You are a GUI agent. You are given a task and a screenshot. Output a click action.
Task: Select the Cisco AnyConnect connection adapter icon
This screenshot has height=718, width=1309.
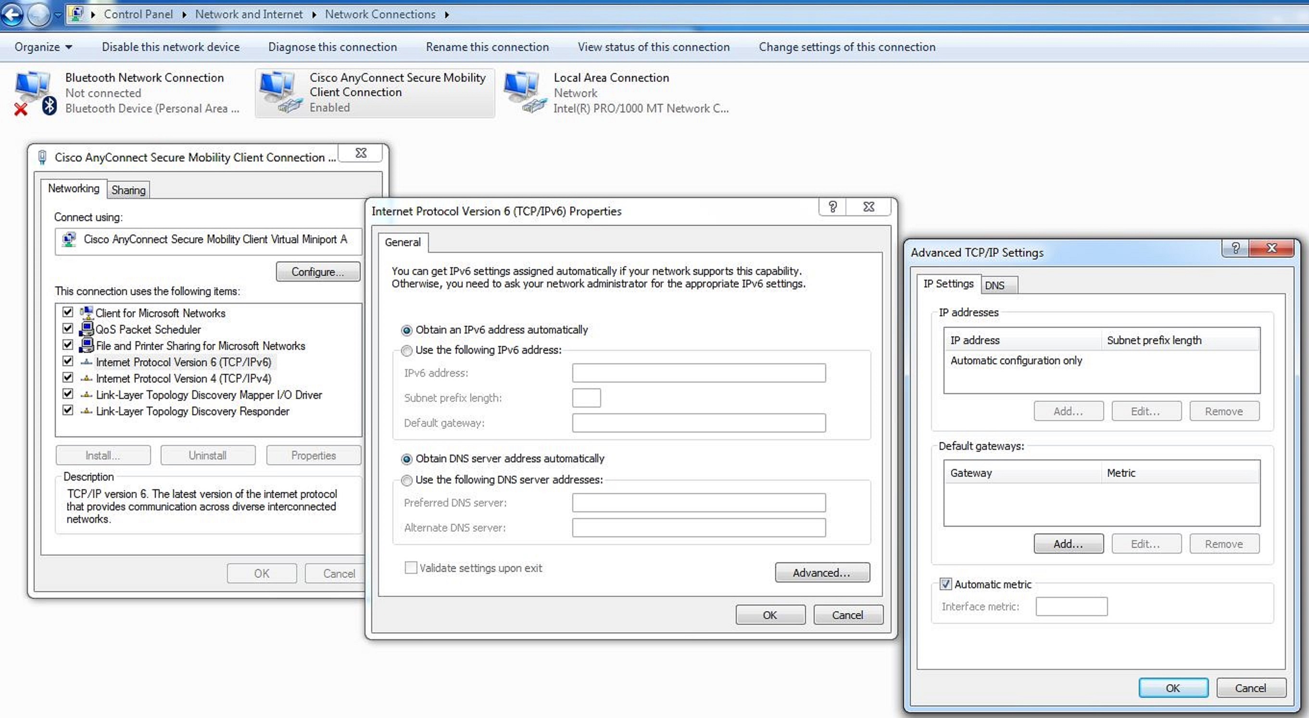(281, 92)
